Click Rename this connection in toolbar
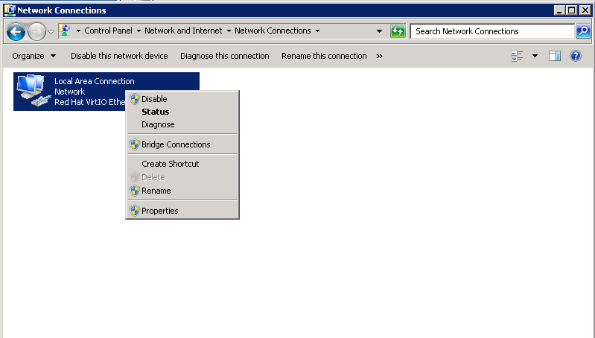Screen dimensions: 595x338 pos(324,56)
